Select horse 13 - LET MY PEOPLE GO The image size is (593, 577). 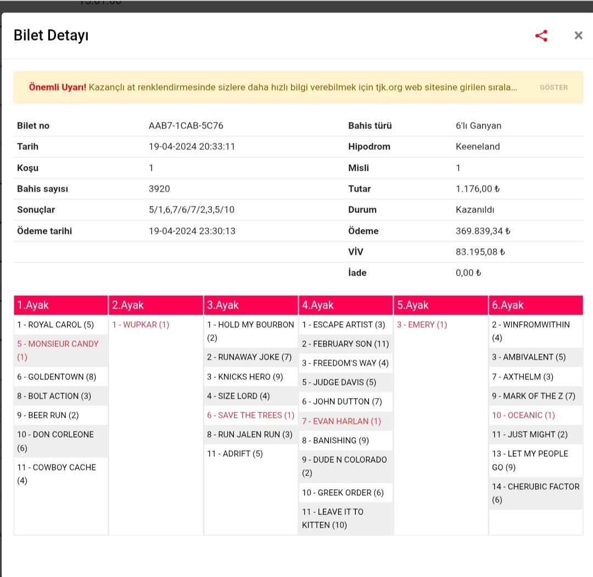[535, 461]
